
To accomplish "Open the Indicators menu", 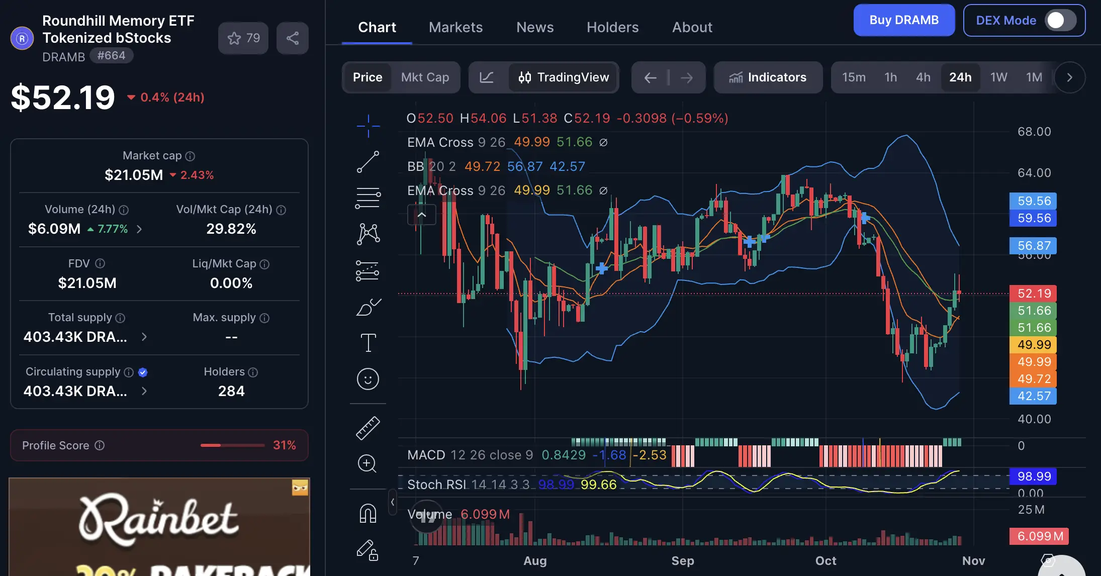I will 768,77.
